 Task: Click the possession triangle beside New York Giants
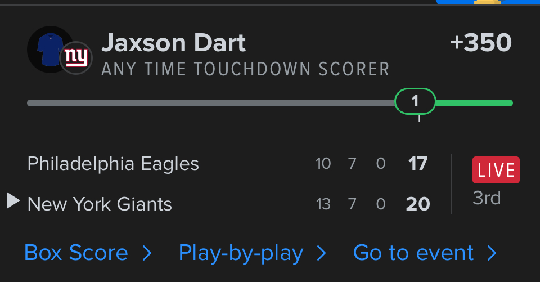pos(13,200)
